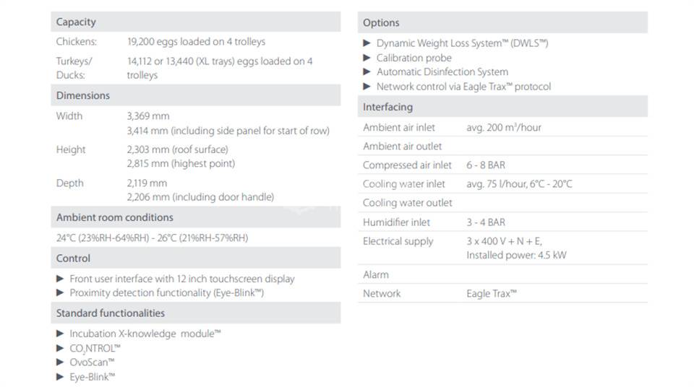Click arrow bullet next to CO2NTROL
Screen dimensions: 694x387
coord(60,348)
